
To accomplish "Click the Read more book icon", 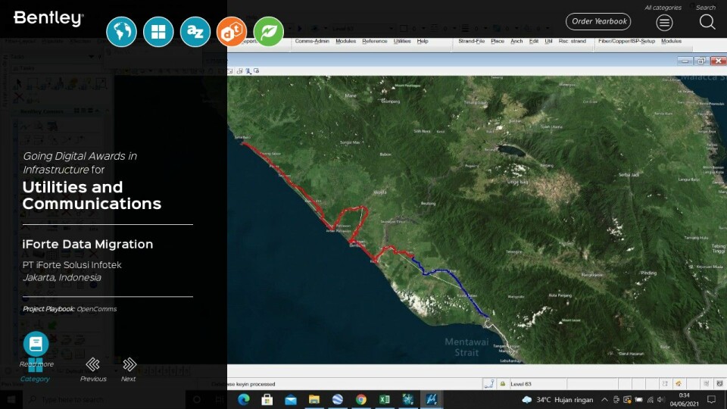I will tap(36, 344).
